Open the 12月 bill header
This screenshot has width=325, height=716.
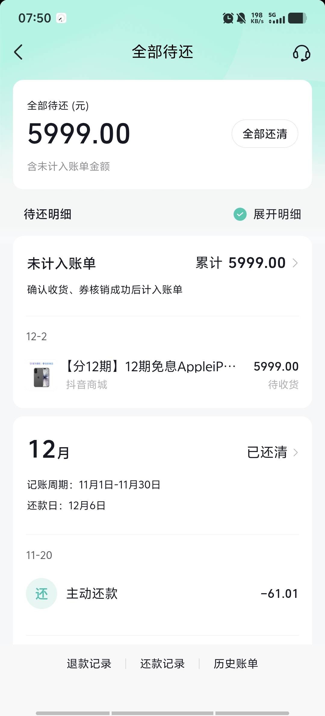(49, 450)
